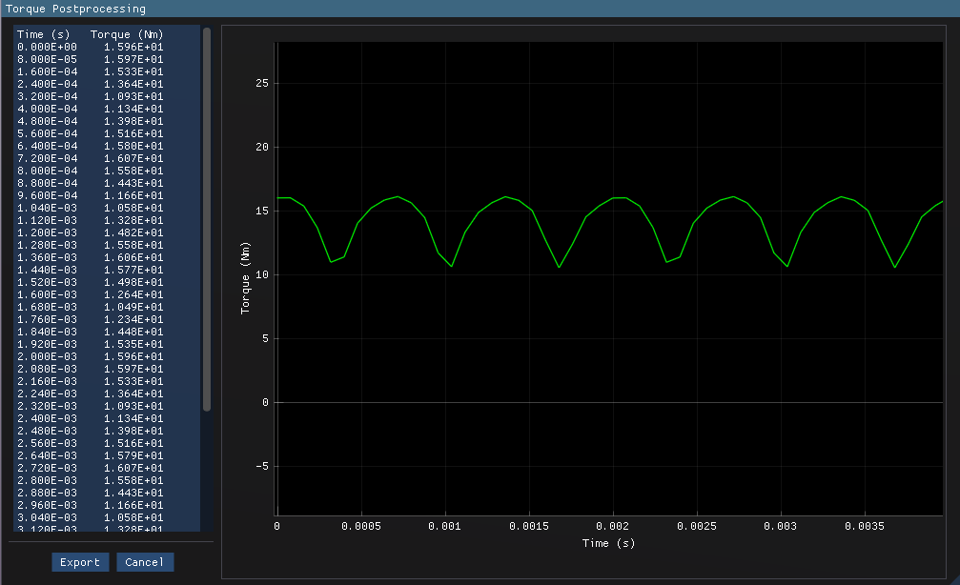Click the Time (s) x-axis label
960x585 pixels.
click(608, 543)
